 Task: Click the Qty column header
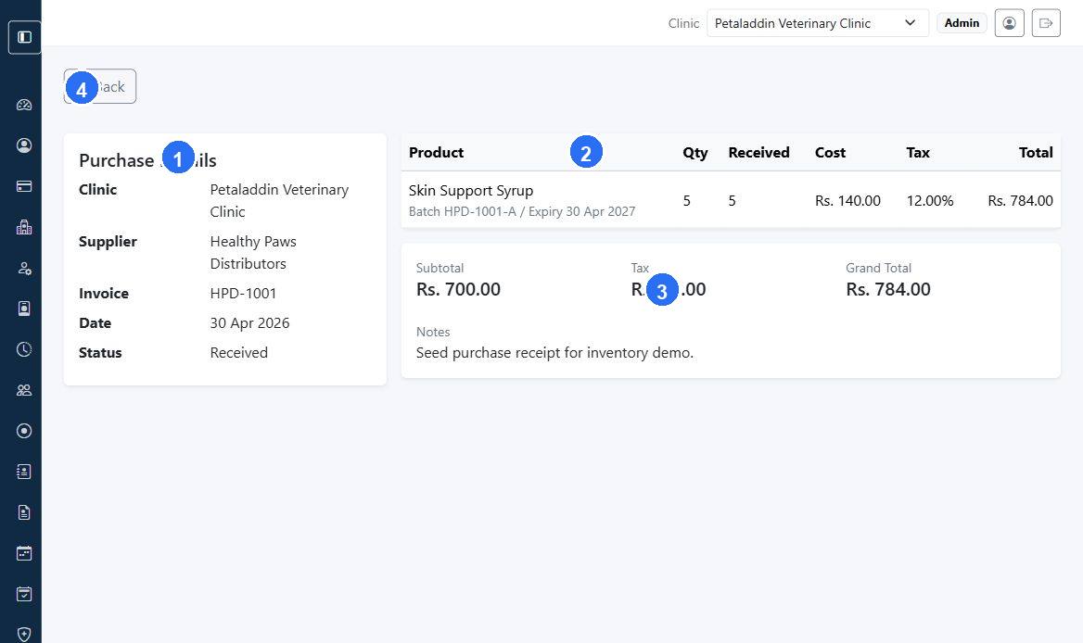coord(694,153)
